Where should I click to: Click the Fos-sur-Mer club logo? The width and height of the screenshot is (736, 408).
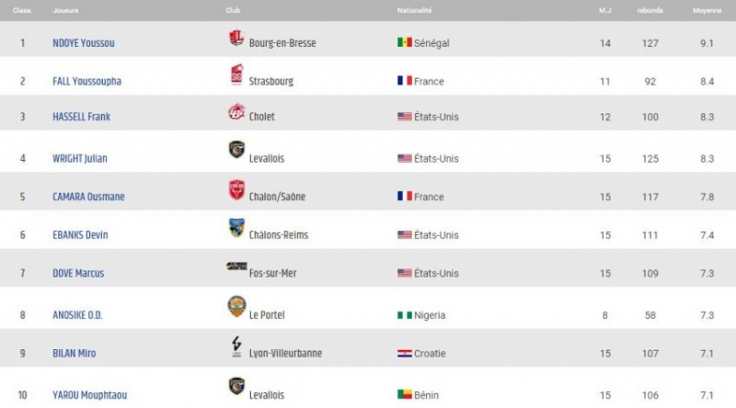236,266
